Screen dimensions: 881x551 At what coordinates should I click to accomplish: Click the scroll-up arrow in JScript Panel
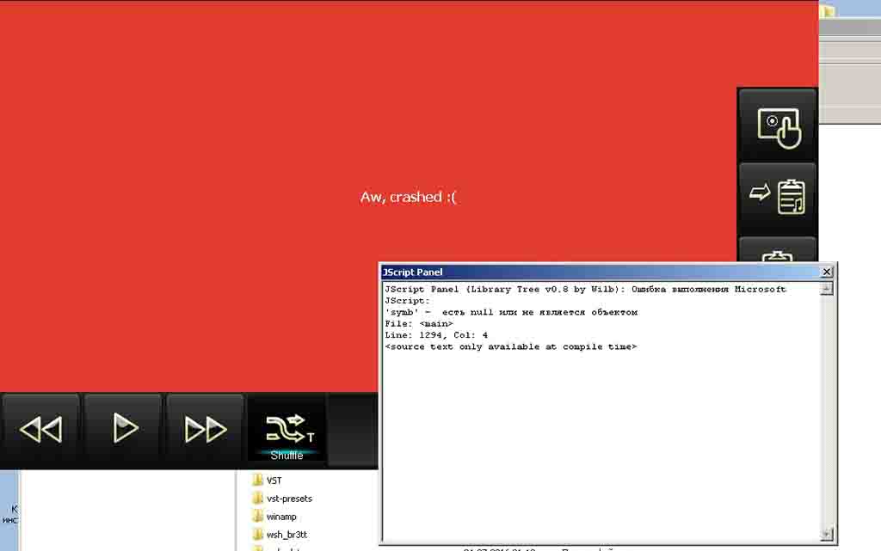[x=827, y=289]
